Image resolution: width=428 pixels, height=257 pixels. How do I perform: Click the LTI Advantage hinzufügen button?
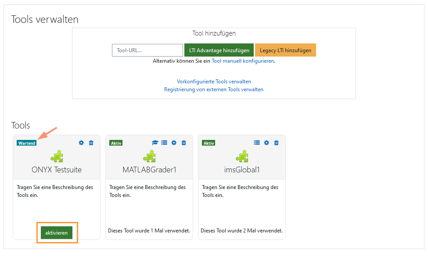[x=219, y=50]
